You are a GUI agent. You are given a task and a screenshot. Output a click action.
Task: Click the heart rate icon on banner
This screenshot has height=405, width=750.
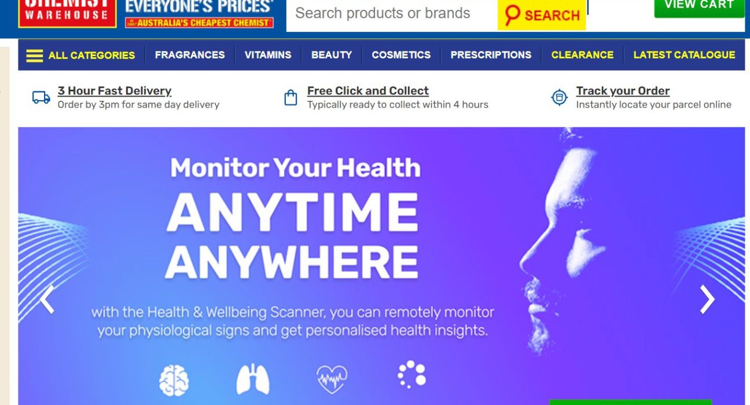tap(332, 379)
